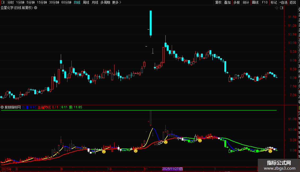Screen dimensions: 300x172
Task: Expand the 更多 periods menu
Action: tap(117, 2)
